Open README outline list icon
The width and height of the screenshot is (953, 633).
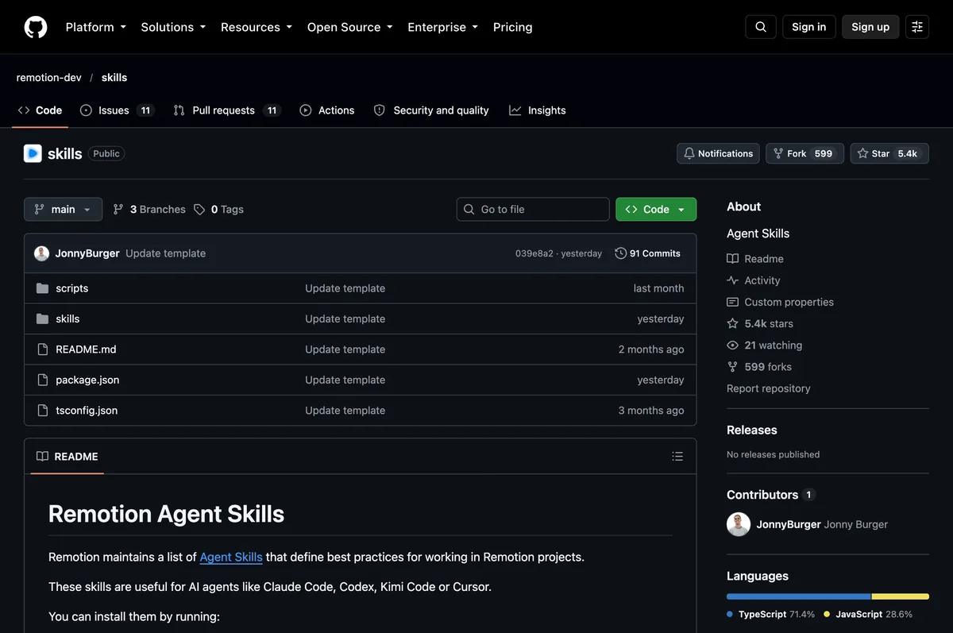click(x=677, y=457)
